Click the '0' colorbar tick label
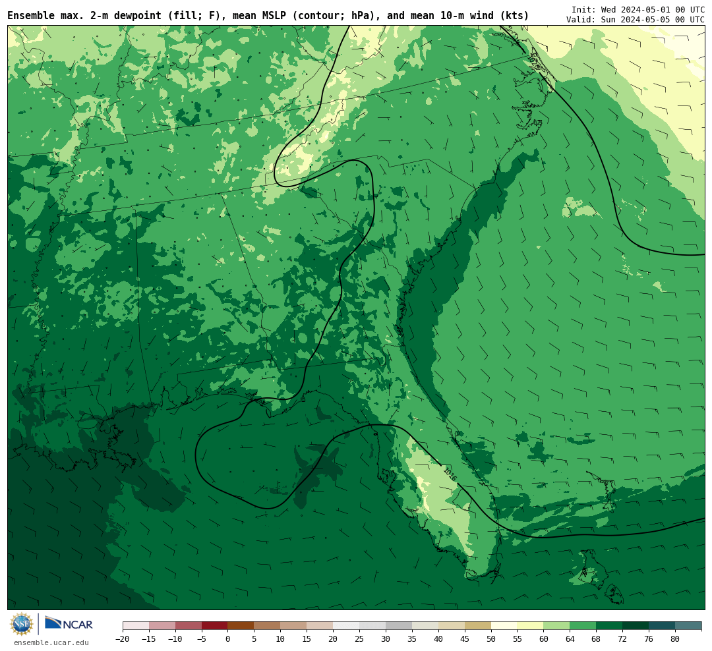This screenshot has height=651, width=712. point(228,639)
